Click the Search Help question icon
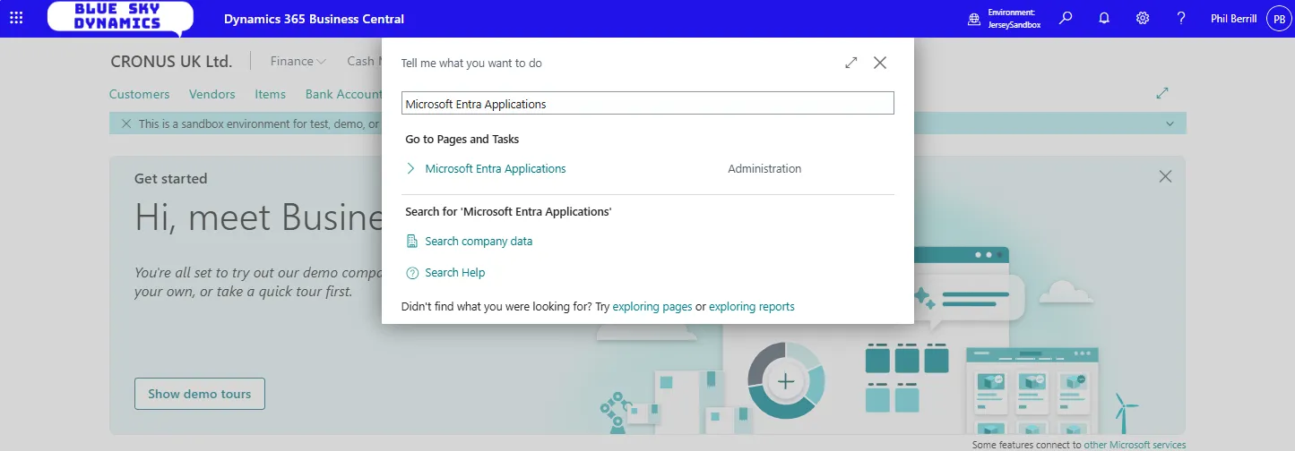Viewport: 1295px width, 451px height. (412, 273)
